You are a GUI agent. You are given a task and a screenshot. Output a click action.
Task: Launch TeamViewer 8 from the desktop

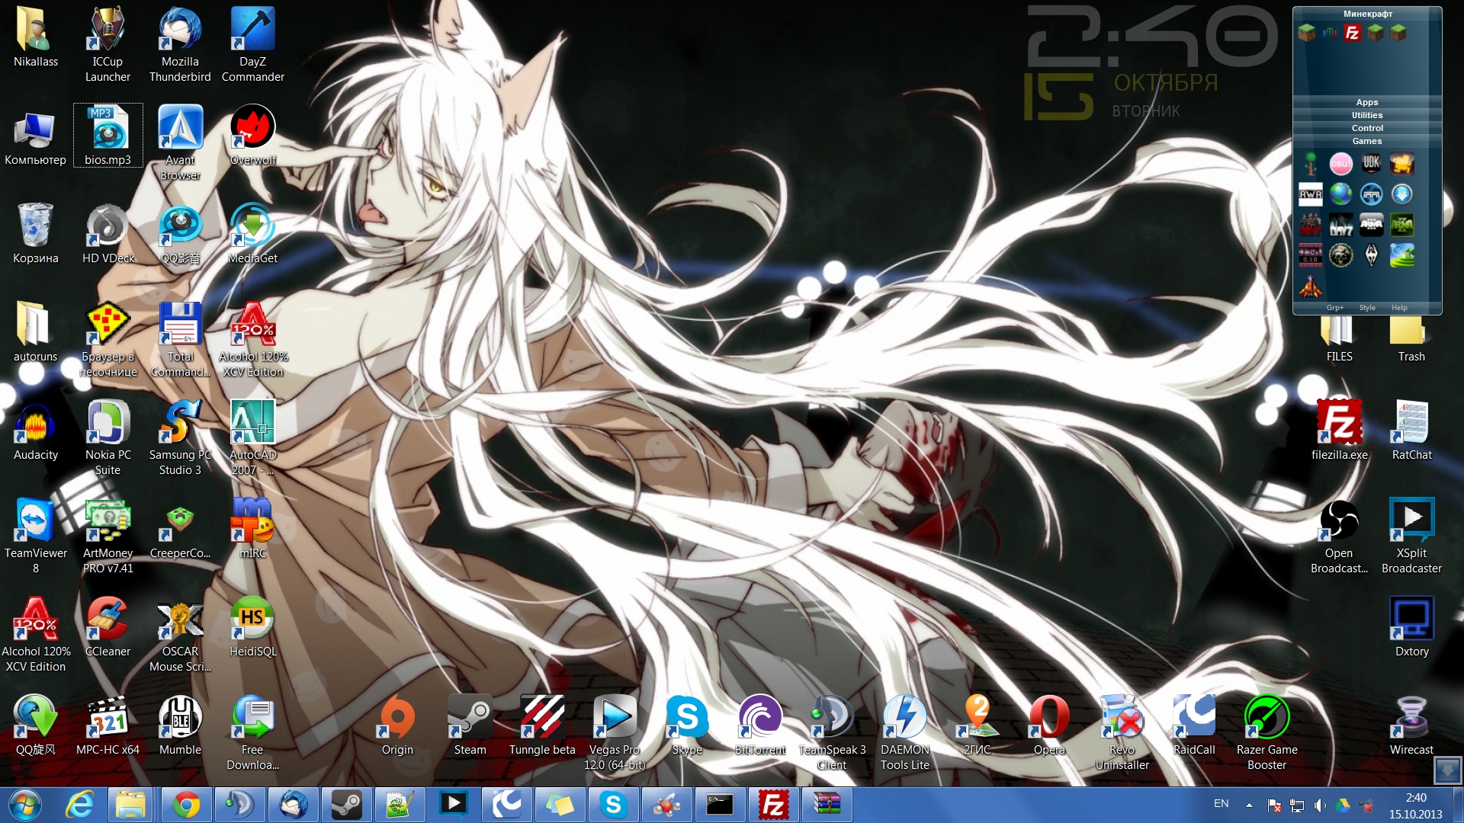35,536
